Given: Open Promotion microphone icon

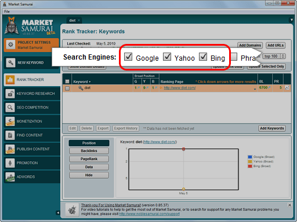Looking at the screenshot, I should pyautogui.click(x=10, y=163).
